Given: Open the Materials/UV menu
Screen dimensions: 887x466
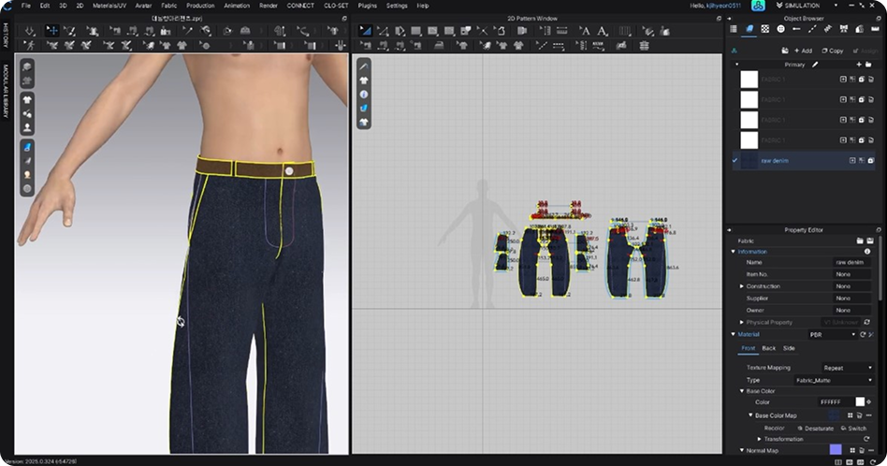Looking at the screenshot, I should [109, 6].
